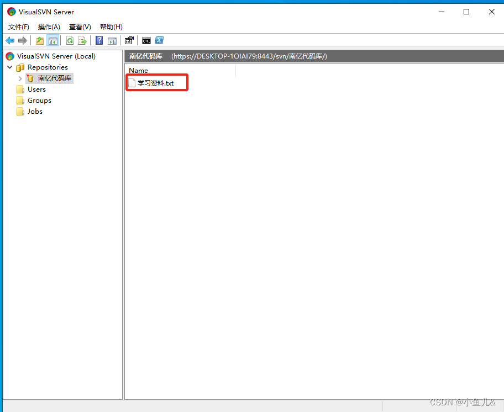The height and width of the screenshot is (412, 504).
Task: Expand the 南亿代码库 repository node
Action: click(20, 78)
